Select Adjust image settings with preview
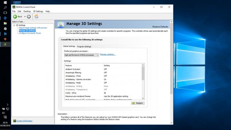The image size is (231, 130). tap(33, 28)
